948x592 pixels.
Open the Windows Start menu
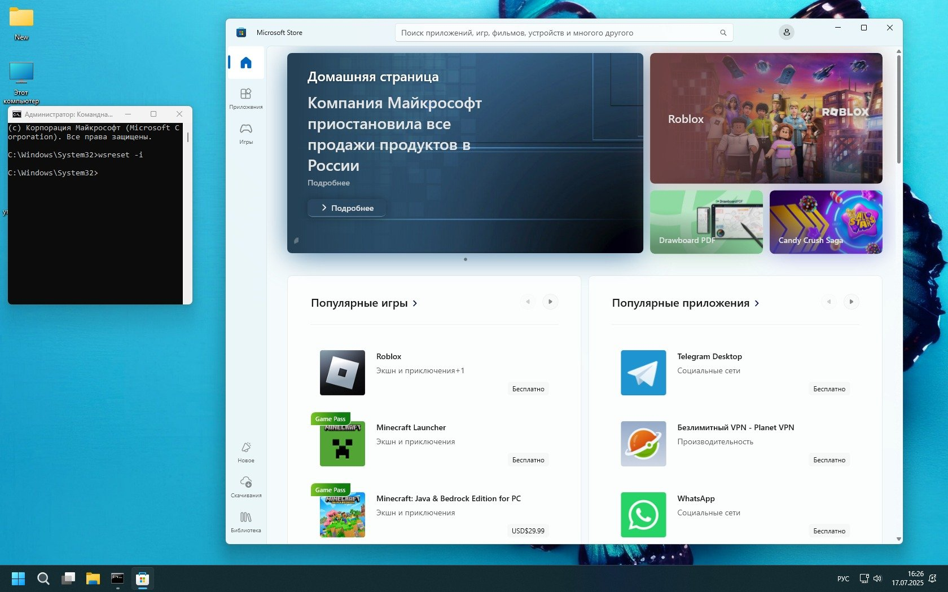point(19,578)
